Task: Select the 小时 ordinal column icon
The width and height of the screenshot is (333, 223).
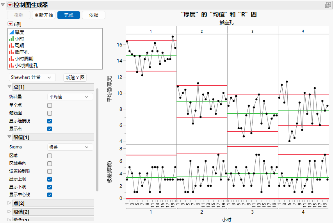Action: point(11,39)
